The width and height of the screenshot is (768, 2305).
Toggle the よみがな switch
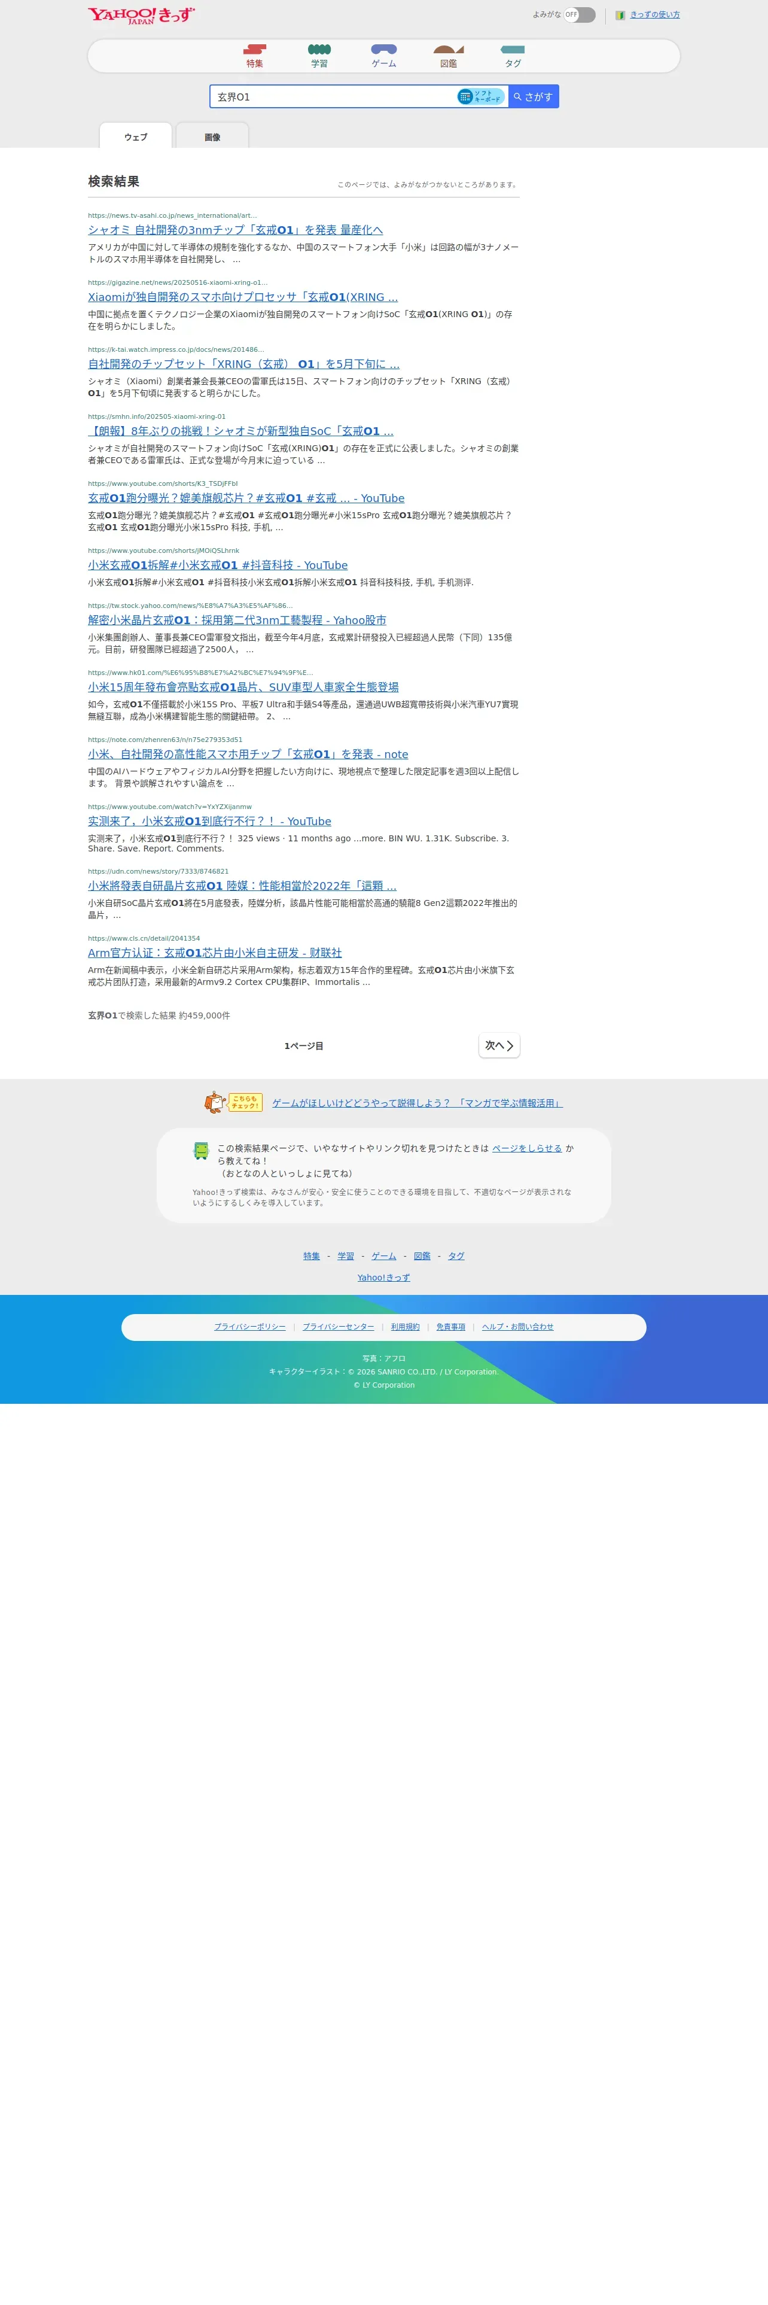(x=580, y=14)
